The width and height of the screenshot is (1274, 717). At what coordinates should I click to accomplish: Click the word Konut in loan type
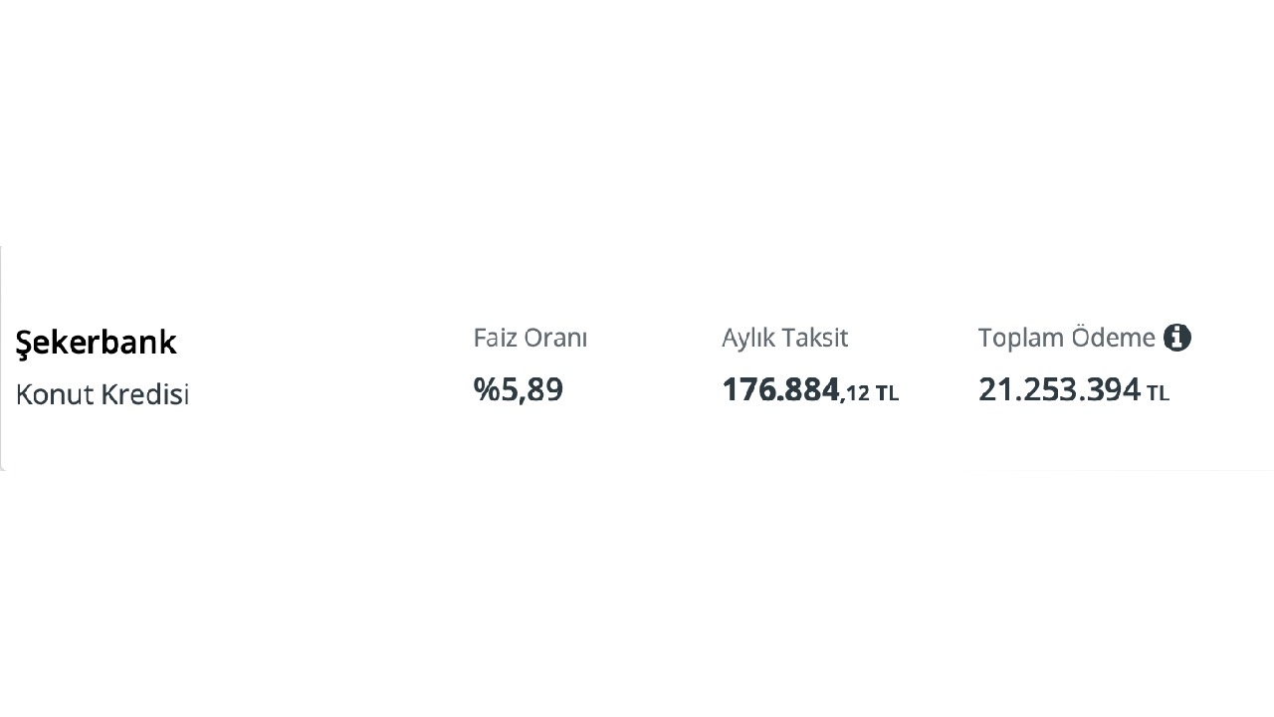(x=57, y=394)
